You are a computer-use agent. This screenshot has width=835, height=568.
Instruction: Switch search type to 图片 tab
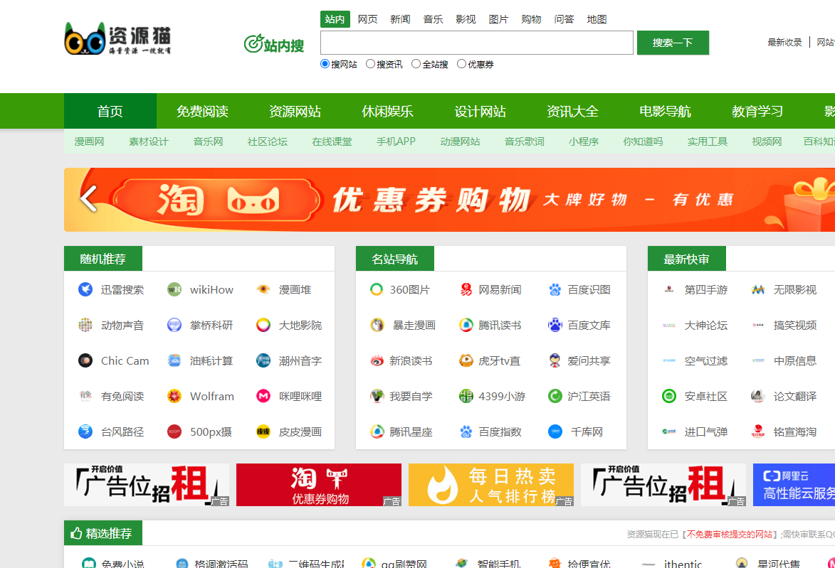[x=498, y=19]
